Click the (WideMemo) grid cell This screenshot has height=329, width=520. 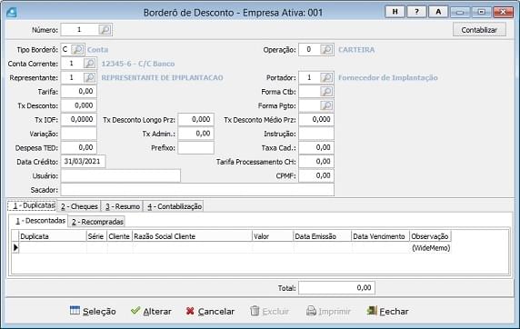coord(431,248)
